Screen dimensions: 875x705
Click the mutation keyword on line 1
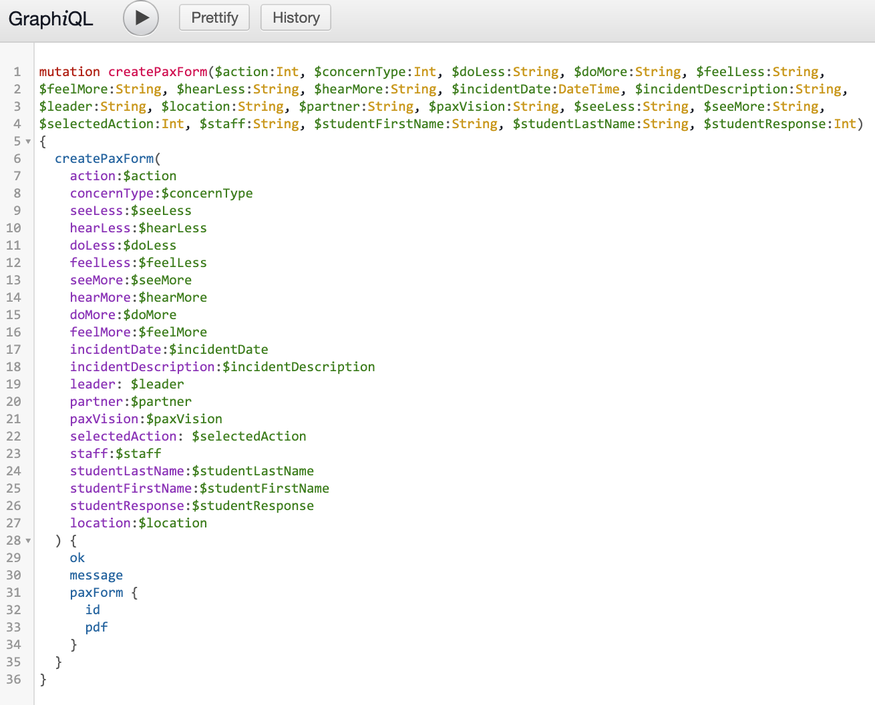click(69, 72)
